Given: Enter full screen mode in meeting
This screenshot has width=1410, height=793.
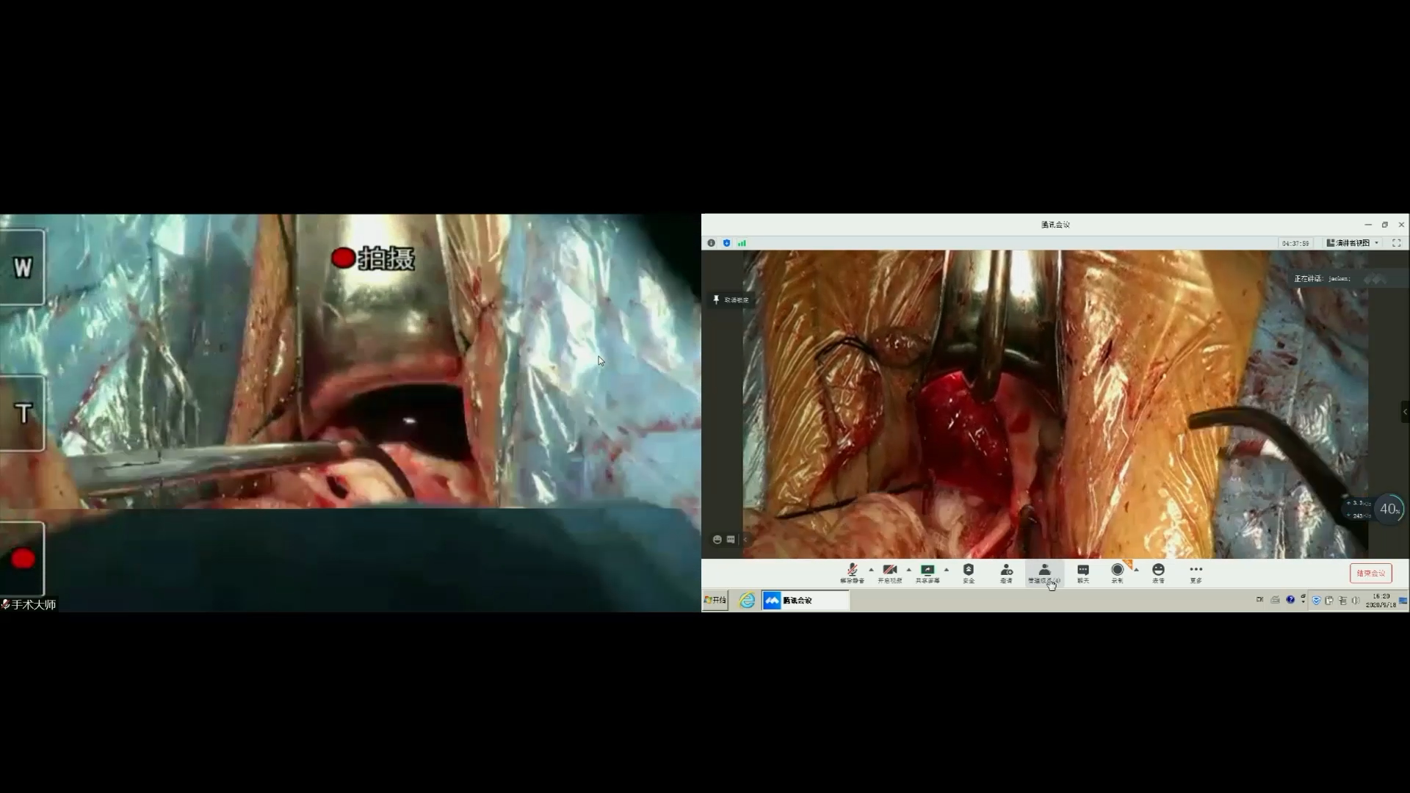Looking at the screenshot, I should point(1397,243).
